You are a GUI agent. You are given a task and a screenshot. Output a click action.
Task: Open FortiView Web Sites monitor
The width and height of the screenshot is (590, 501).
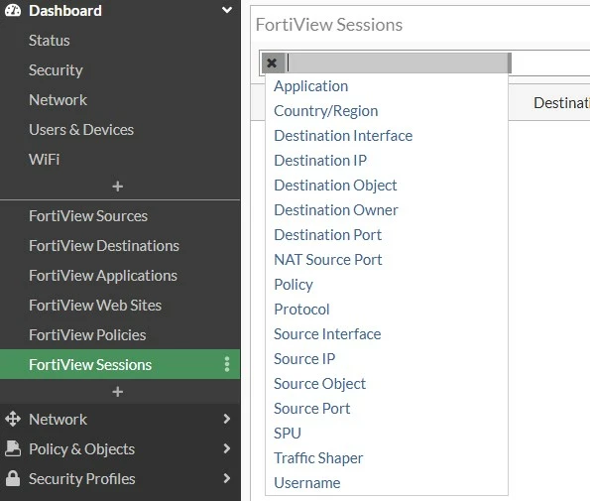coord(95,306)
